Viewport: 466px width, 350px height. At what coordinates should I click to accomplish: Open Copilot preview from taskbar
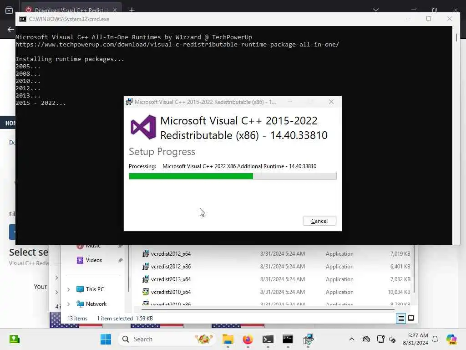click(451, 339)
